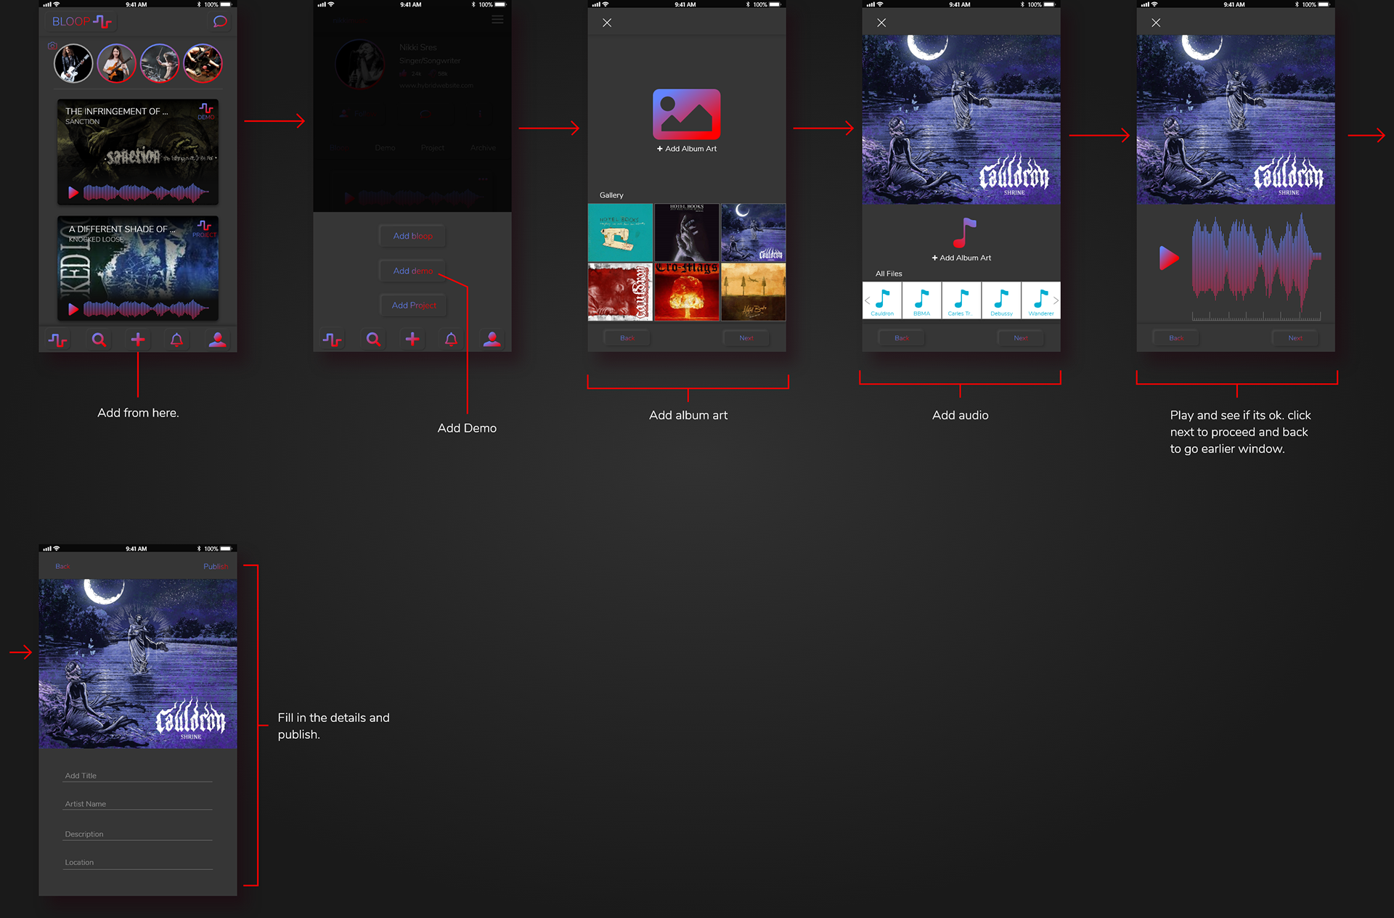Close the album art gallery screen
Viewport: 1394px width, 918px height.
coord(607,23)
